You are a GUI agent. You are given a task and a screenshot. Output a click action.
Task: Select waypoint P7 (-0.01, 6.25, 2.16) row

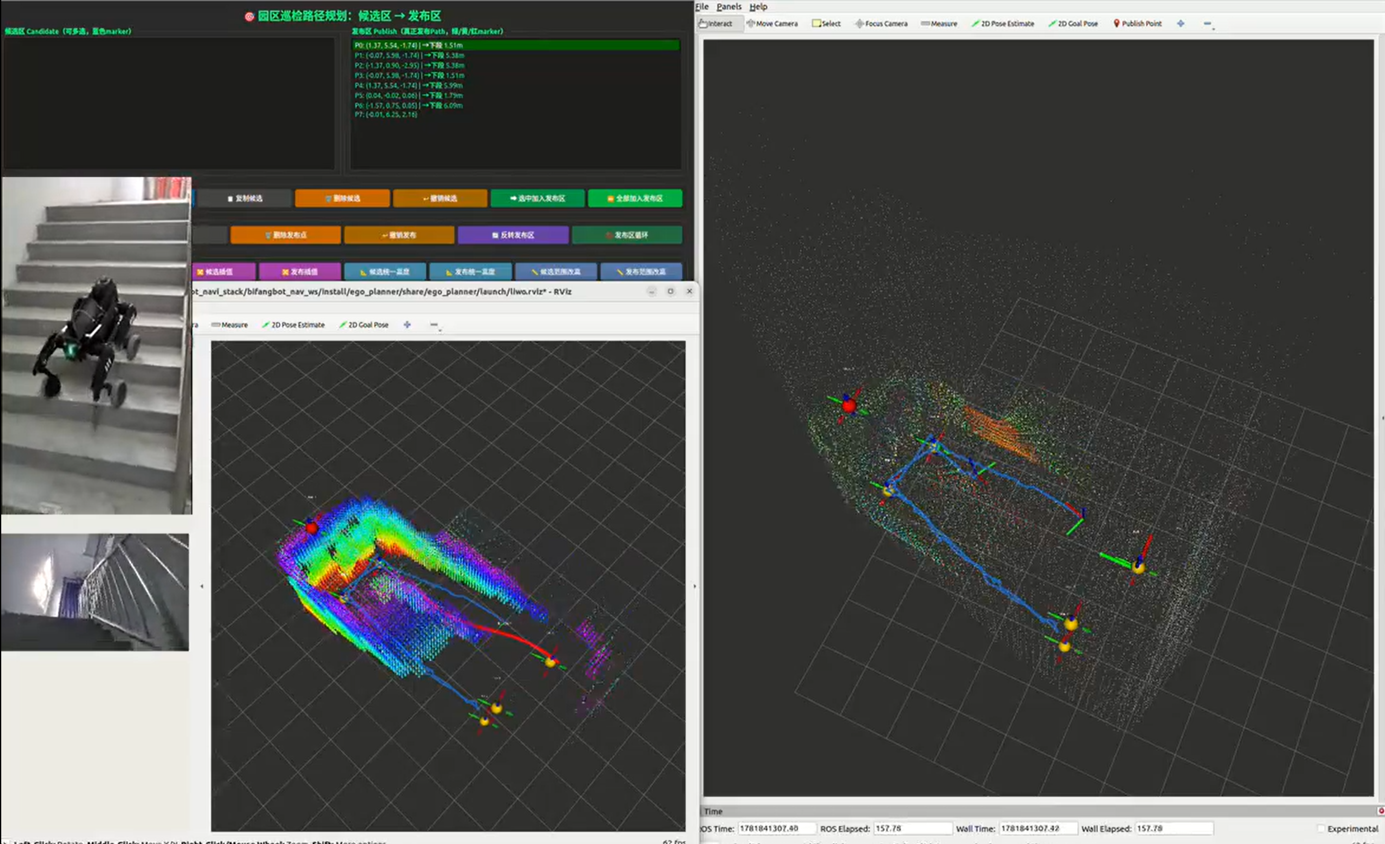click(516, 115)
